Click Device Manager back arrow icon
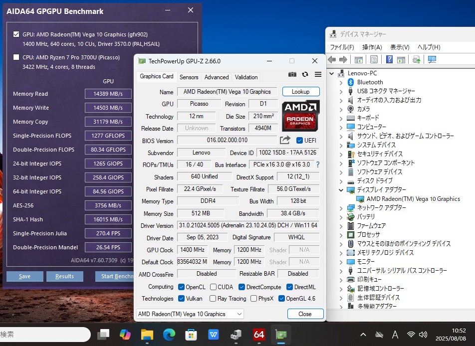 pos(332,60)
